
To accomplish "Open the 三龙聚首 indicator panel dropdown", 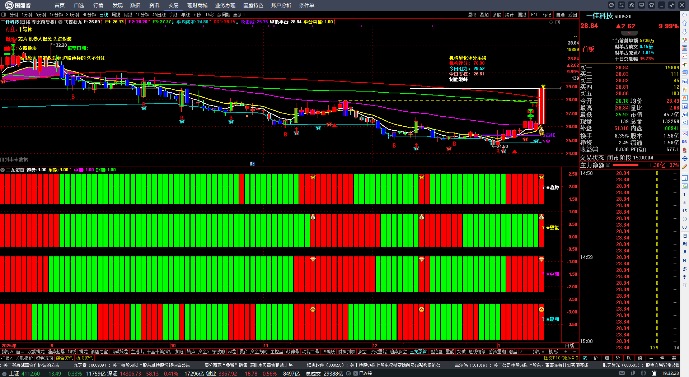I will (x=3, y=170).
